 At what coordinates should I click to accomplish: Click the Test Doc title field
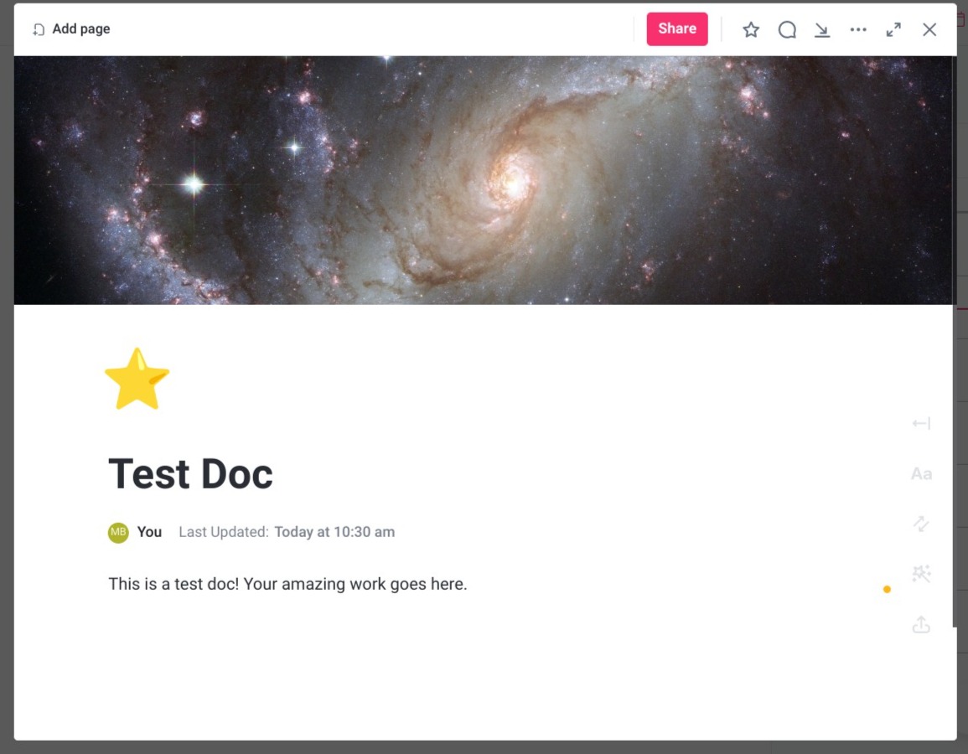click(191, 474)
